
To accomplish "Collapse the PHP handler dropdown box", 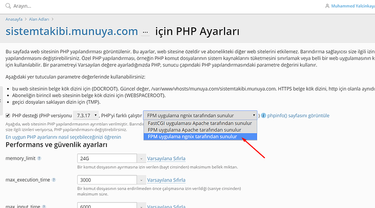I will 200,115.
